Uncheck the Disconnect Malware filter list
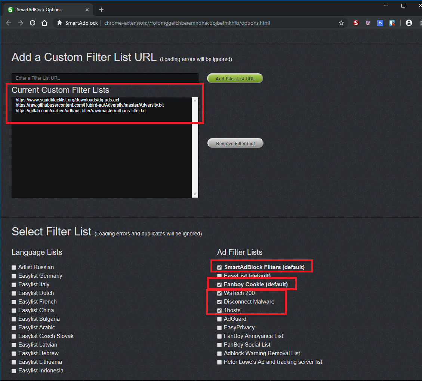 [219, 302]
